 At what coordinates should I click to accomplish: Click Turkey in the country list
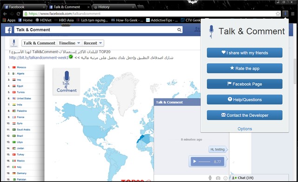[20, 154]
